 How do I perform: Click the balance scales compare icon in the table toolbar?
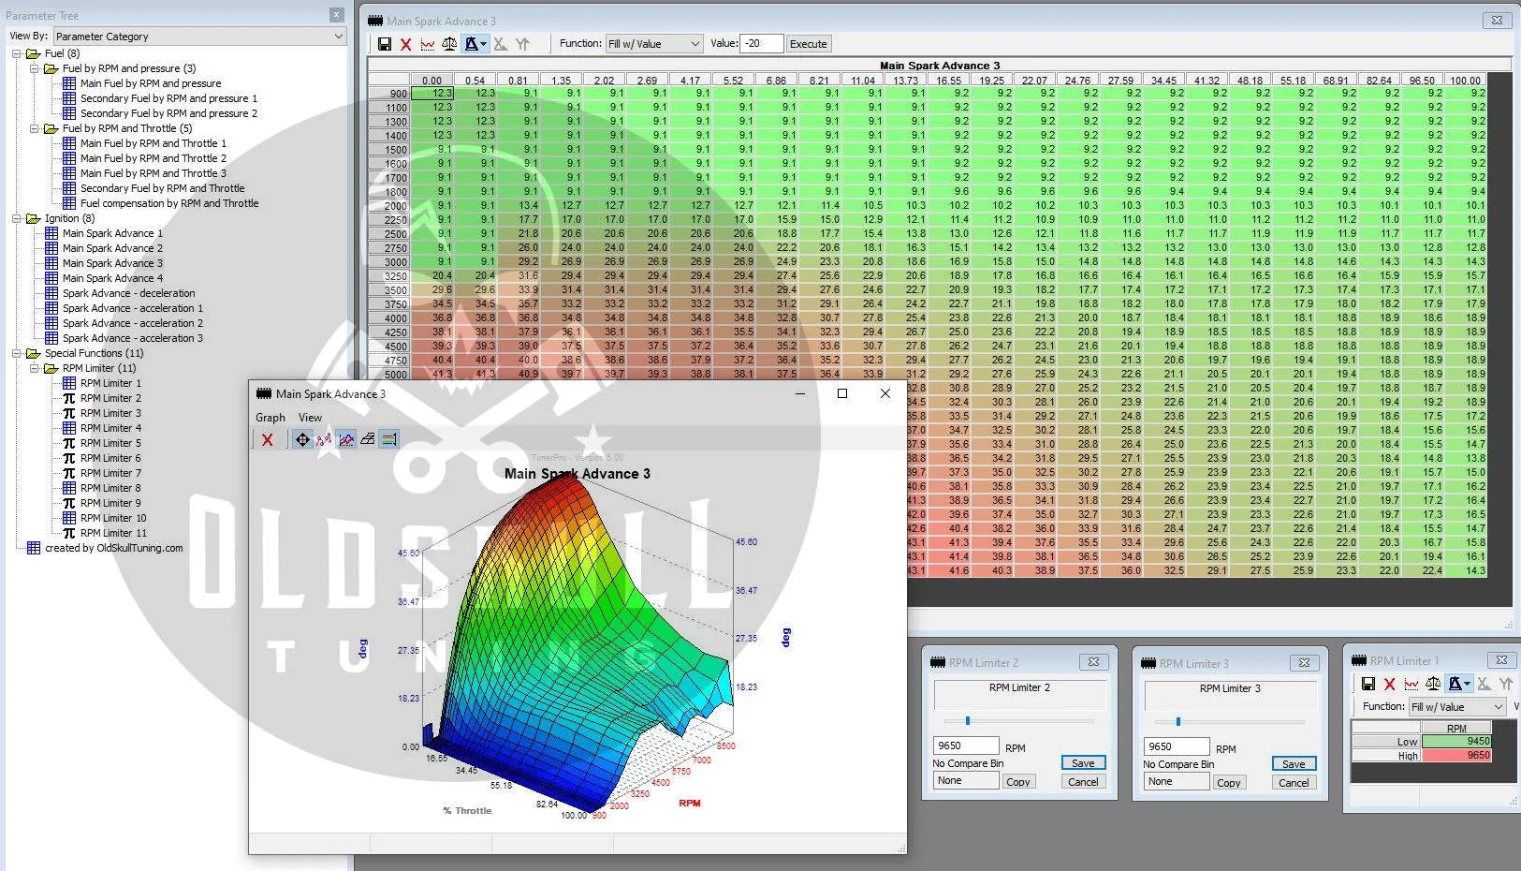click(449, 44)
